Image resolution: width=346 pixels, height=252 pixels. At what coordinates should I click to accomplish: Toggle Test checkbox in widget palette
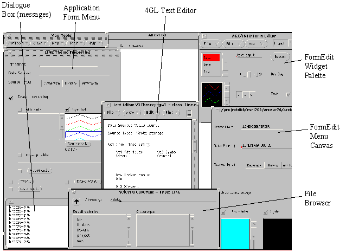pos(288,94)
